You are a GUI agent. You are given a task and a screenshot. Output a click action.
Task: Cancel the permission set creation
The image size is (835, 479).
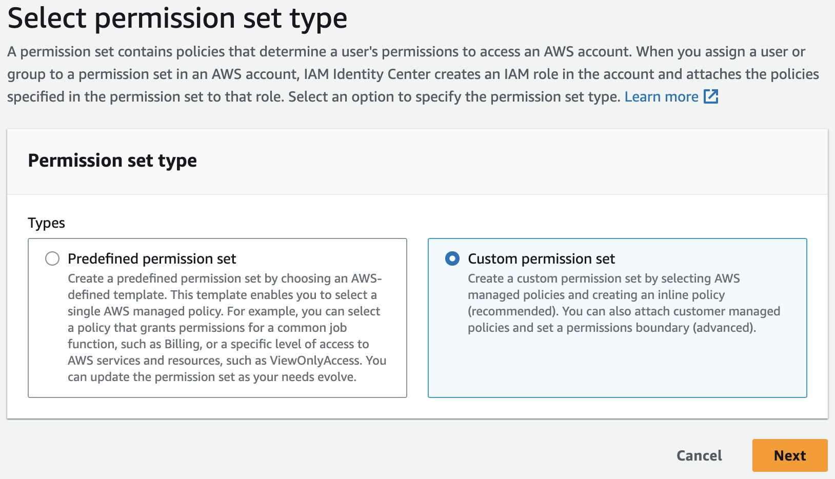(699, 455)
